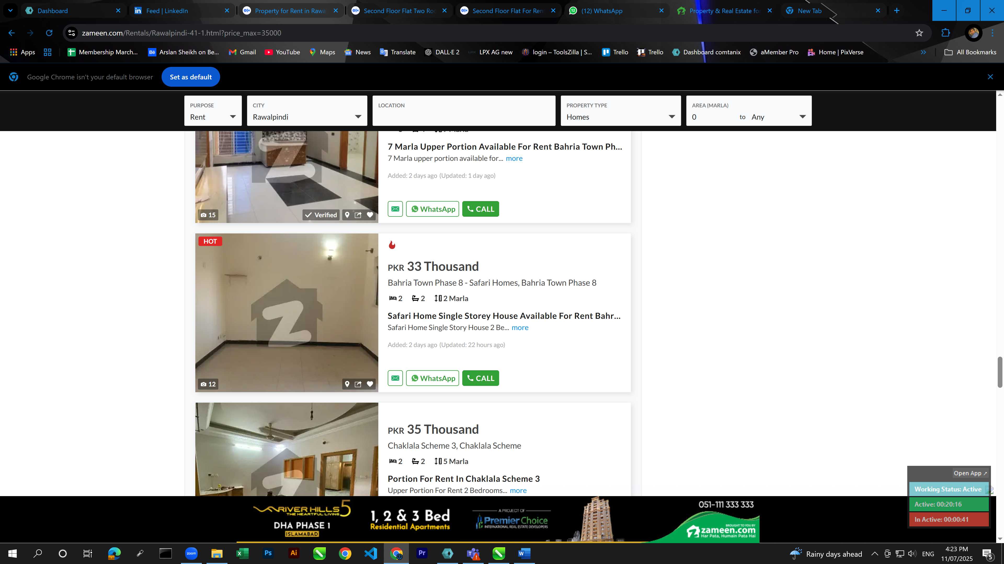Open Chrome three-dot menu

[x=993, y=33]
